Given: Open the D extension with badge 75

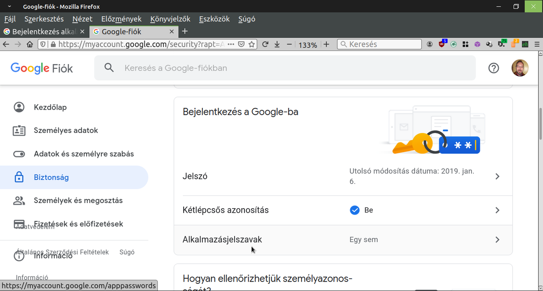Looking at the screenshot, I should point(501,44).
